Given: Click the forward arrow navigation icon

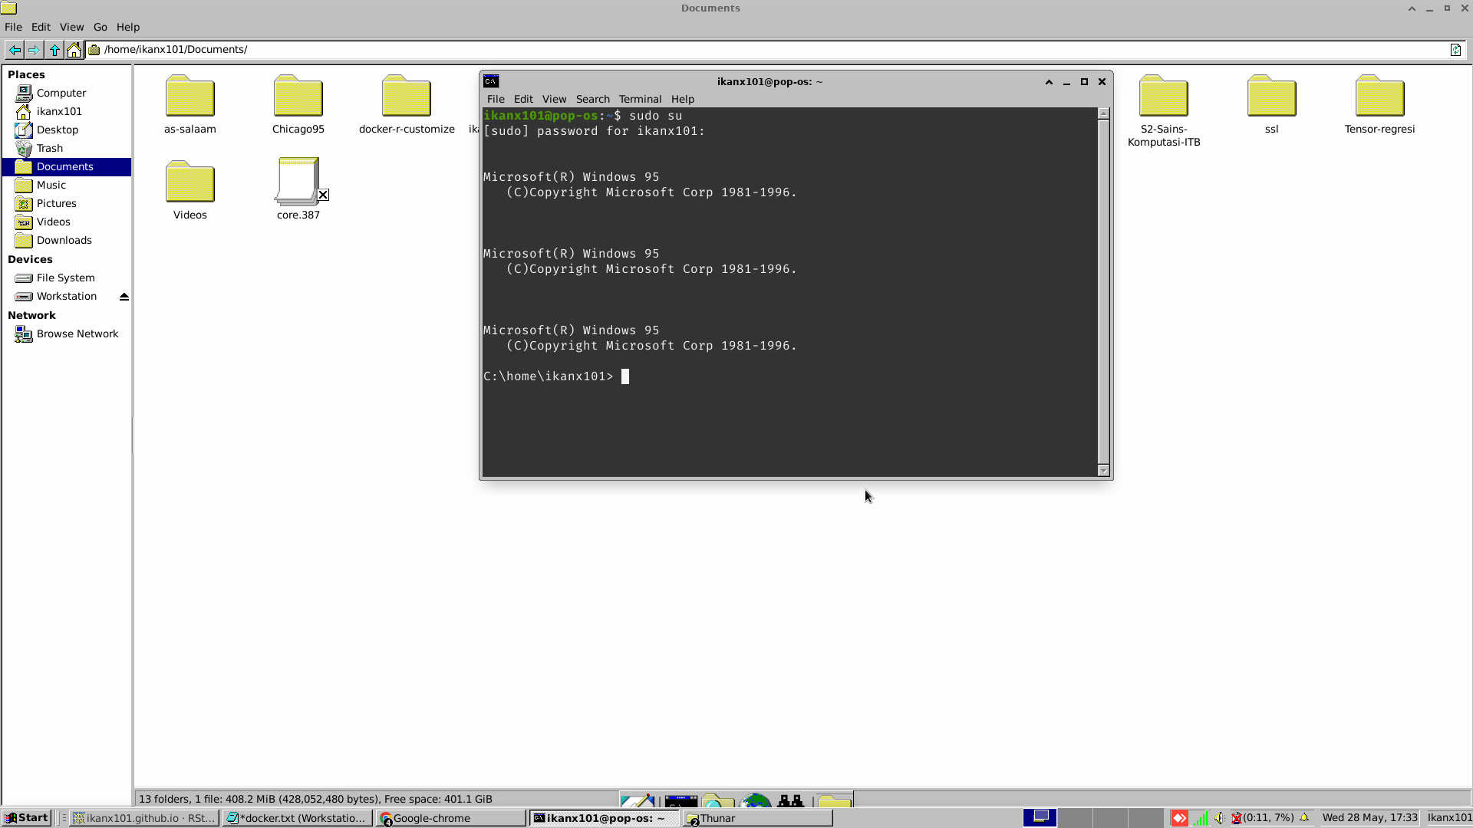Looking at the screenshot, I should 34,50.
